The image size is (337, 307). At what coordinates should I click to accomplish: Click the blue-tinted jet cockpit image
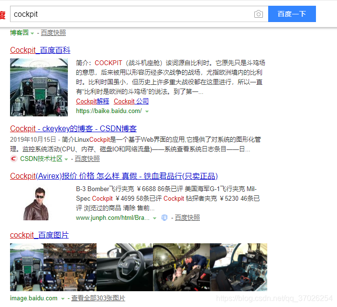click(x=239, y=267)
